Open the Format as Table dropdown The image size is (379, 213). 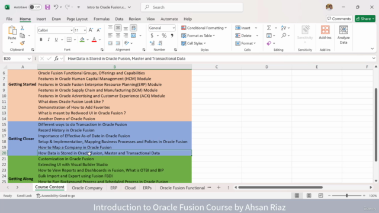coord(198,35)
